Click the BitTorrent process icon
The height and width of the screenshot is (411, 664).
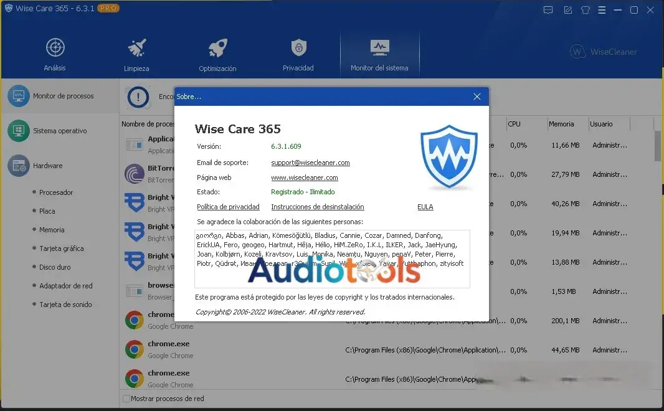[x=135, y=174]
